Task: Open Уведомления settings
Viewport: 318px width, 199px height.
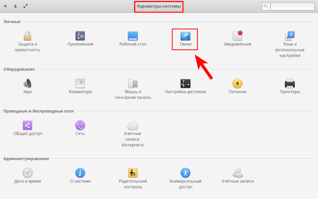Action: pos(238,39)
